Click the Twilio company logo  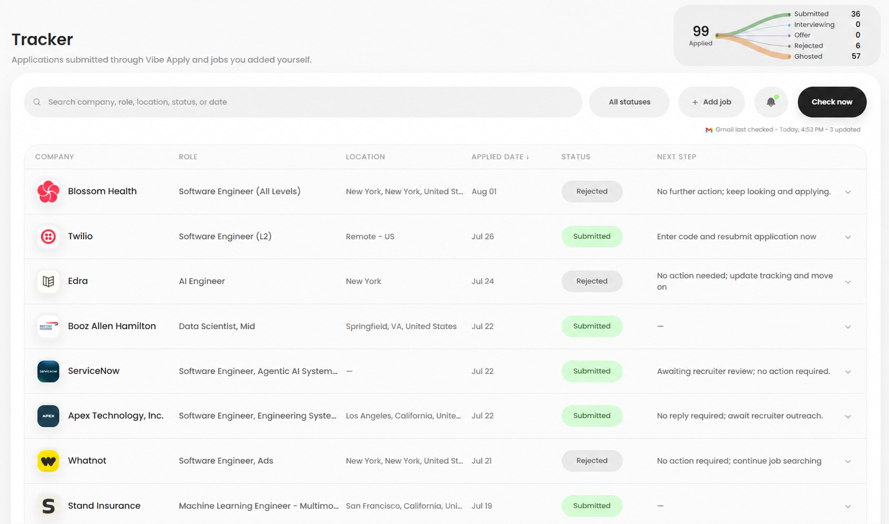(x=48, y=237)
